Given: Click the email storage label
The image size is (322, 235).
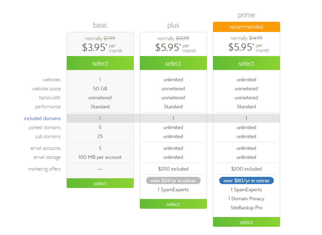Looking at the screenshot, I should click(47, 158).
